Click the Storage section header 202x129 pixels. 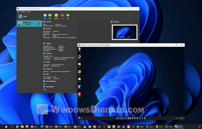(x=49, y=54)
